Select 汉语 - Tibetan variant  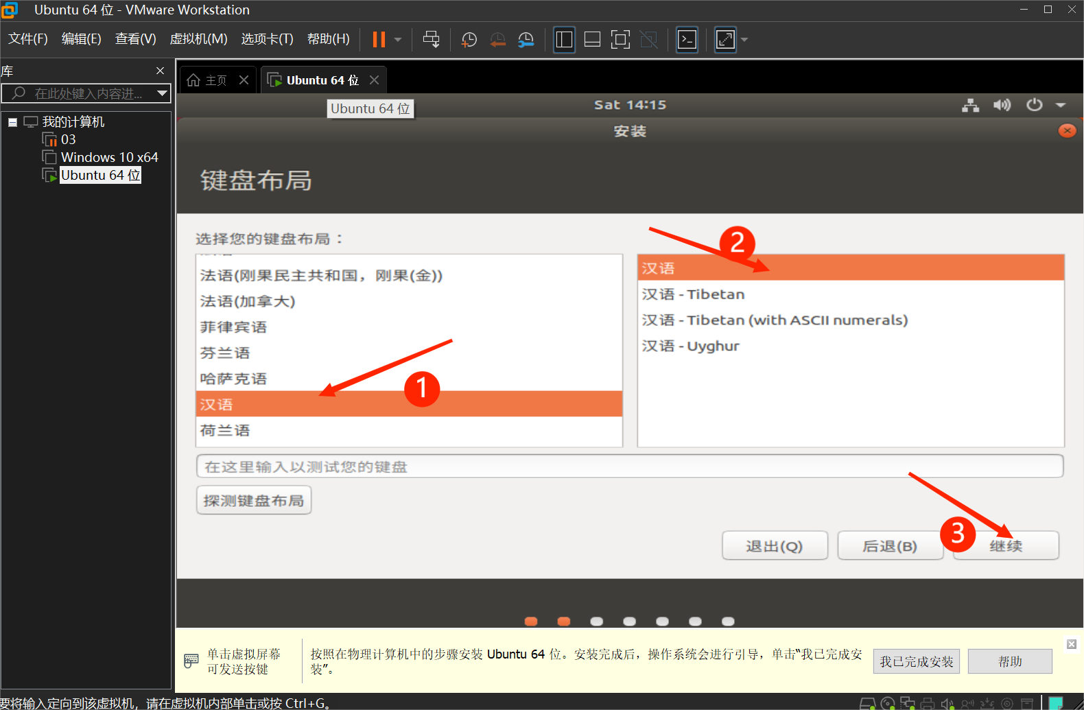click(851, 294)
